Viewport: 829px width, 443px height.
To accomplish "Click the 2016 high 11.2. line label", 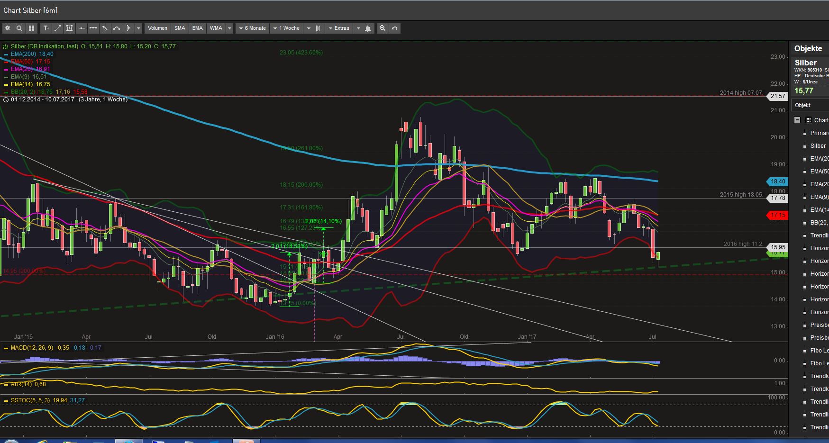I will click(743, 244).
